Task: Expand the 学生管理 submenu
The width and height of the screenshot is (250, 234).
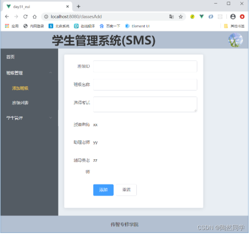Action: (x=29, y=118)
